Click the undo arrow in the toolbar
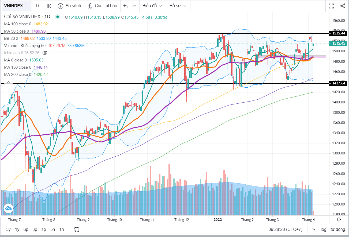349x237 pixels. tap(126, 6)
